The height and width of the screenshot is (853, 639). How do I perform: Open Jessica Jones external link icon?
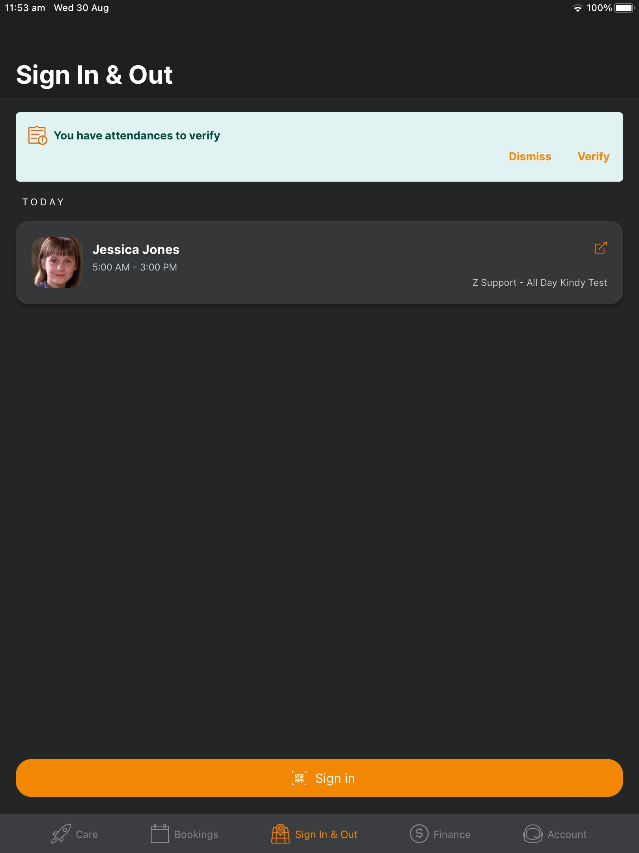coord(600,248)
